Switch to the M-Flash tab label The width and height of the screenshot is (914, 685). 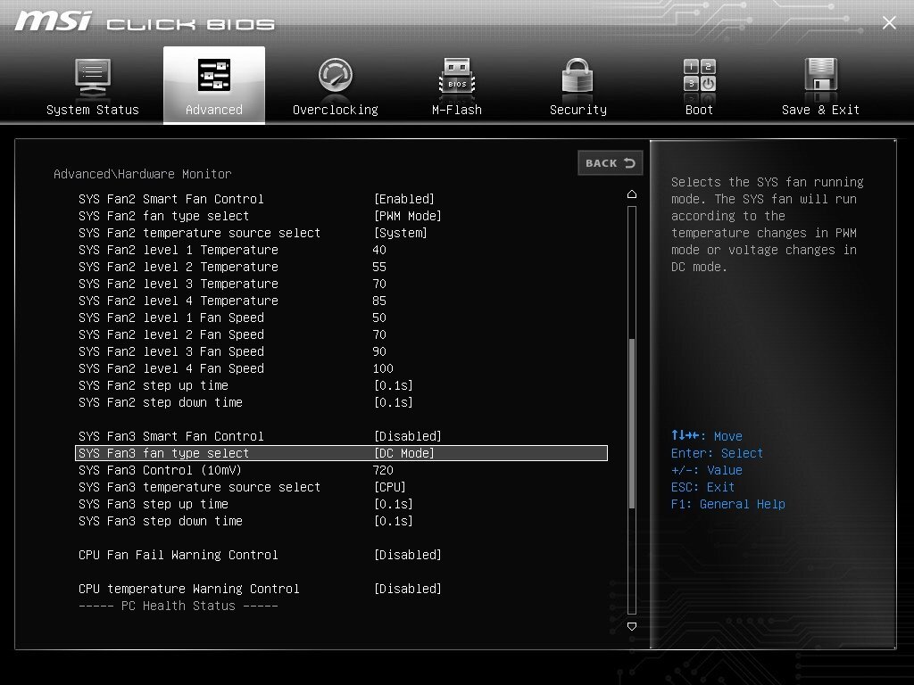[x=457, y=110]
